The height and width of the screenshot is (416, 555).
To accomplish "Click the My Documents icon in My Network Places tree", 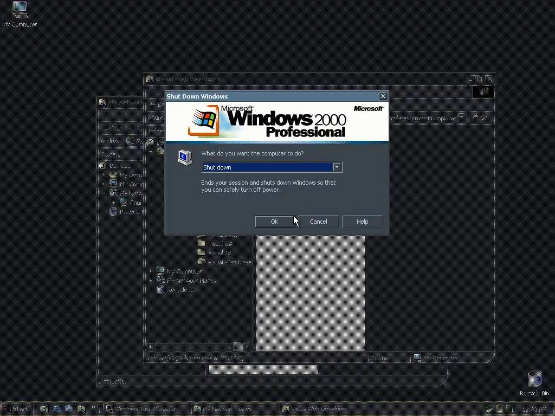I will pos(113,175).
